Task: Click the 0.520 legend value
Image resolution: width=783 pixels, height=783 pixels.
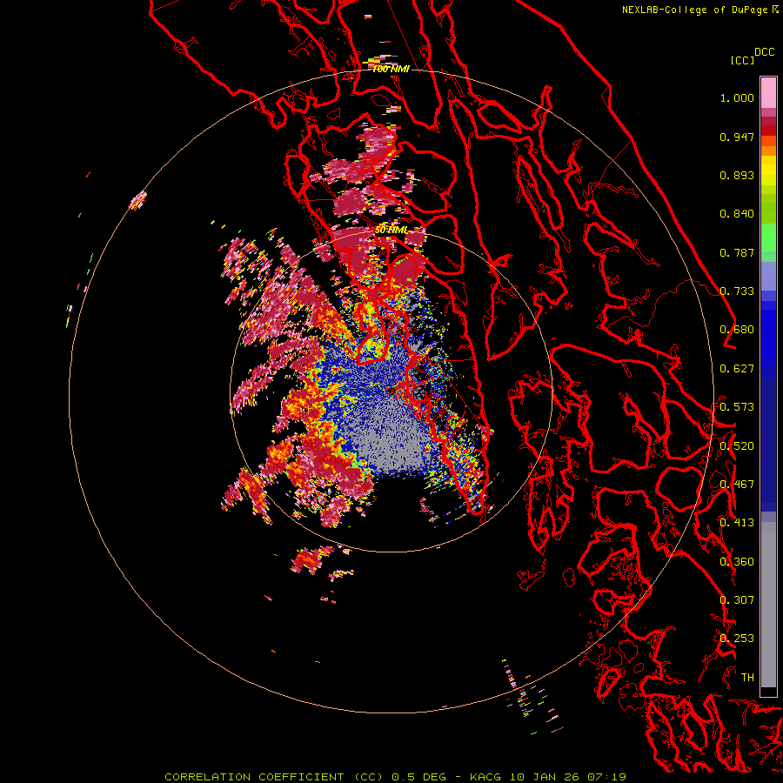Action: pos(737,446)
